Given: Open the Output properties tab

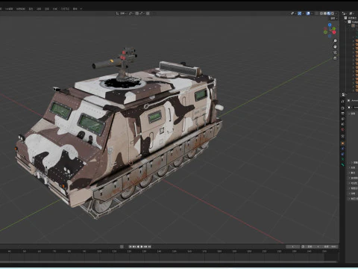Looking at the screenshot, I should click(342, 114).
